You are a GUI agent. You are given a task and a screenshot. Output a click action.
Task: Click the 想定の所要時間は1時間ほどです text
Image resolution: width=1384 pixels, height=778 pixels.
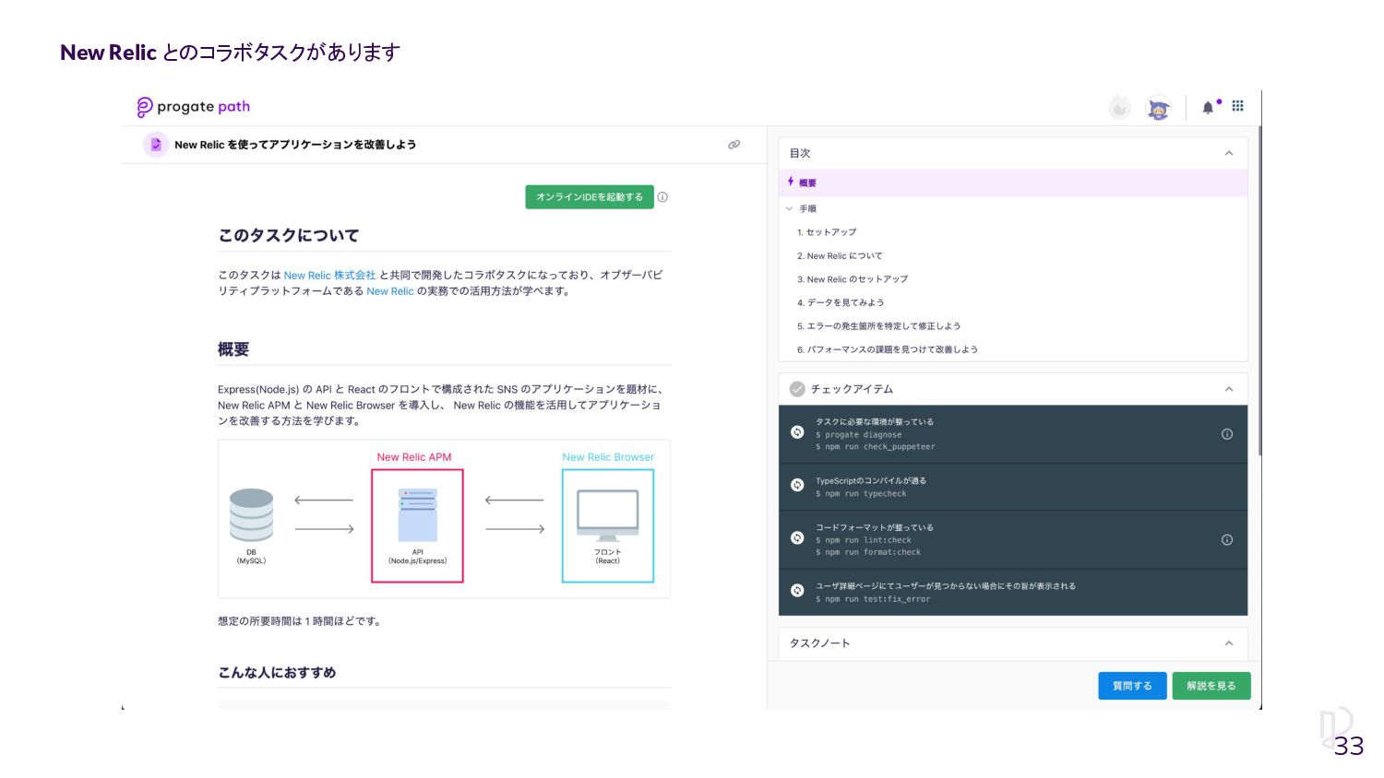[x=301, y=621]
